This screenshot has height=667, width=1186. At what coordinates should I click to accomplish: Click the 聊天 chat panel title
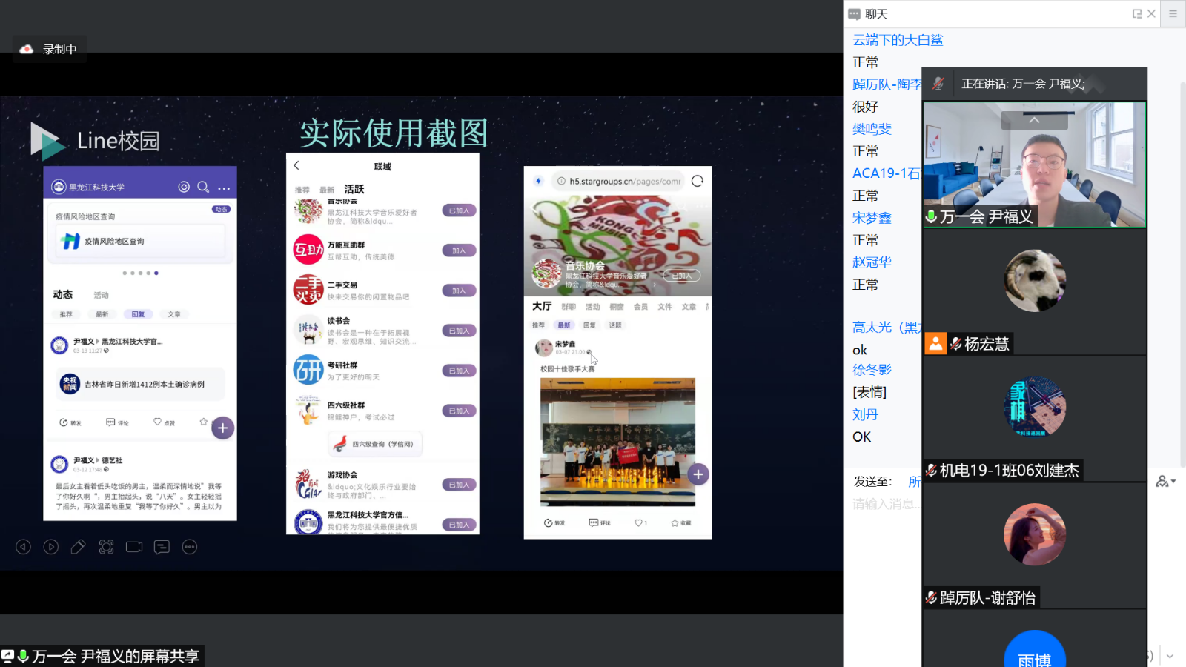[x=876, y=14]
